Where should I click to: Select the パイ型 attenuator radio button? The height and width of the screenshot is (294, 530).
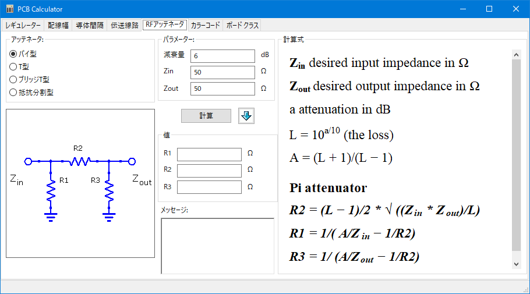13,54
